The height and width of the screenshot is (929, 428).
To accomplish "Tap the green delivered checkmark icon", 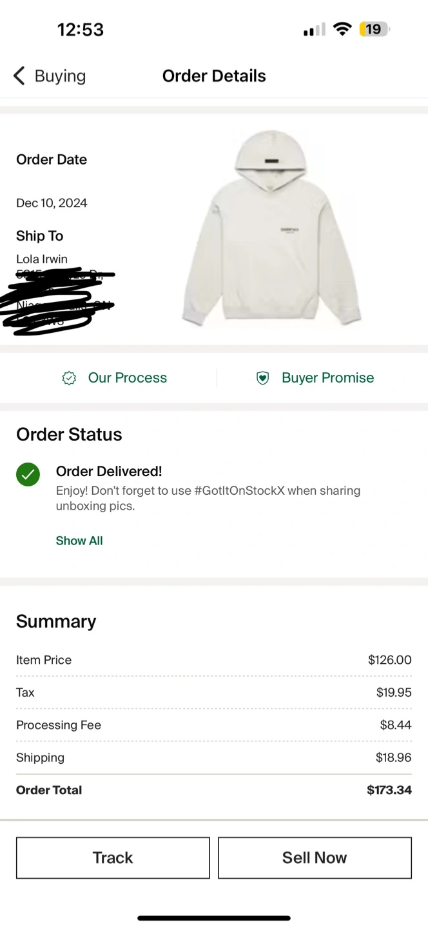I will pos(28,475).
